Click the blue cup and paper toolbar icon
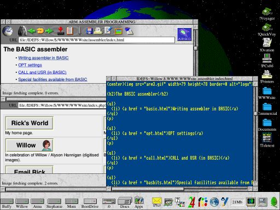Screen dimensions: 280x210 coord(129,31)
